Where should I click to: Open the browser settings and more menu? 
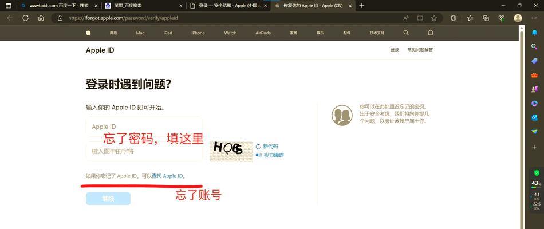pyautogui.click(x=534, y=18)
